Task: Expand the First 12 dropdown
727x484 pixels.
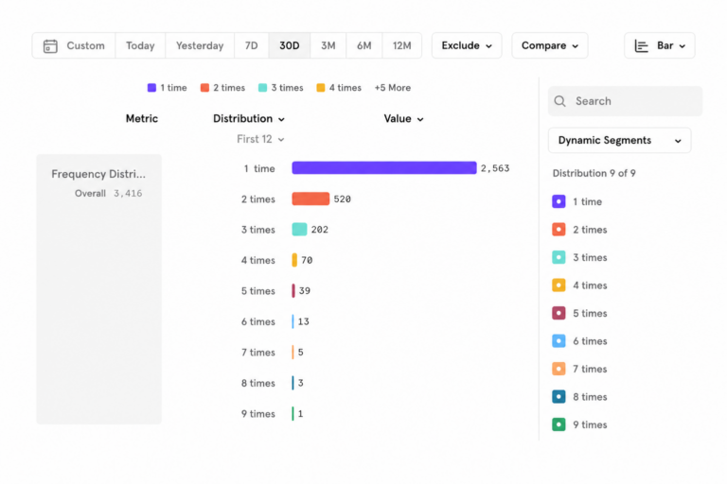Action: click(x=260, y=139)
